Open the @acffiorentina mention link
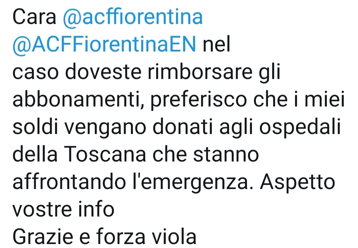 pos(133,17)
